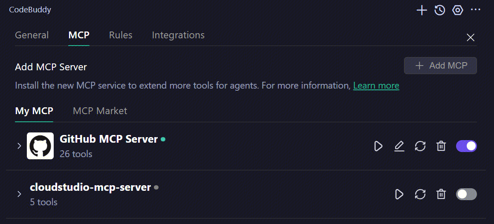This screenshot has width=494, height=224.
Task: Click the Add MCP button
Action: point(440,66)
